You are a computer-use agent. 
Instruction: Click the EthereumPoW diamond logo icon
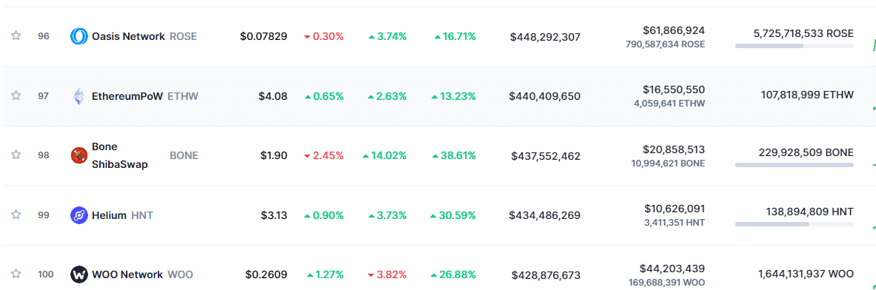point(78,96)
